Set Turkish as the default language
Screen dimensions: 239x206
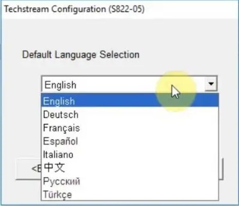pyautogui.click(x=130, y=194)
